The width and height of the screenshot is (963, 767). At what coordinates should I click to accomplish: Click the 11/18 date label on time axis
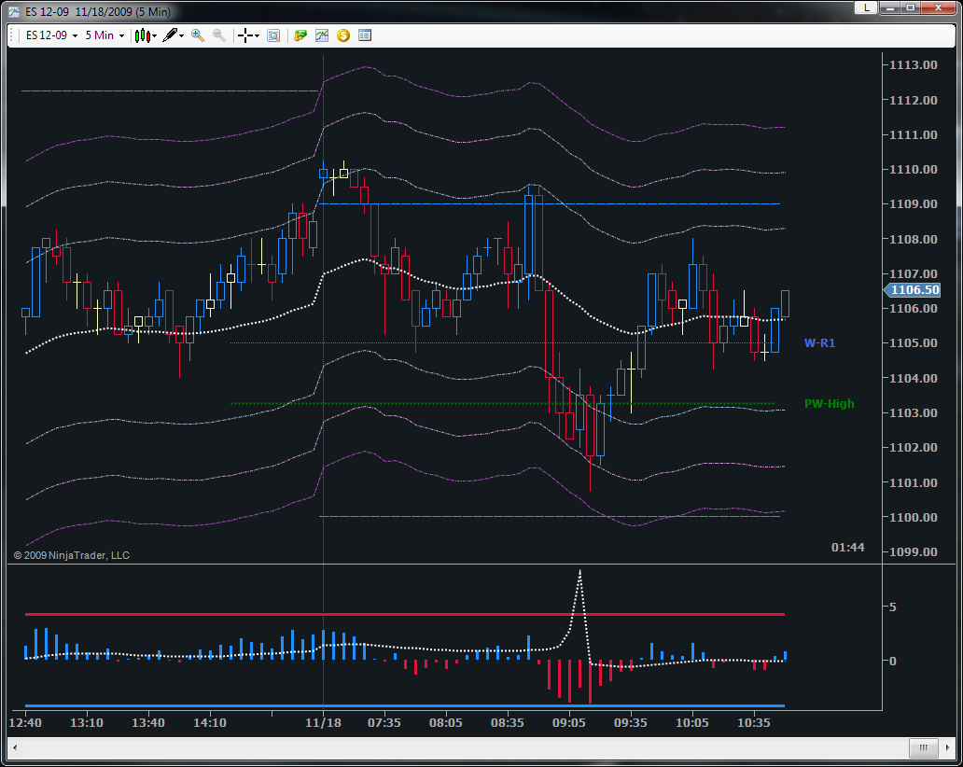tap(323, 723)
